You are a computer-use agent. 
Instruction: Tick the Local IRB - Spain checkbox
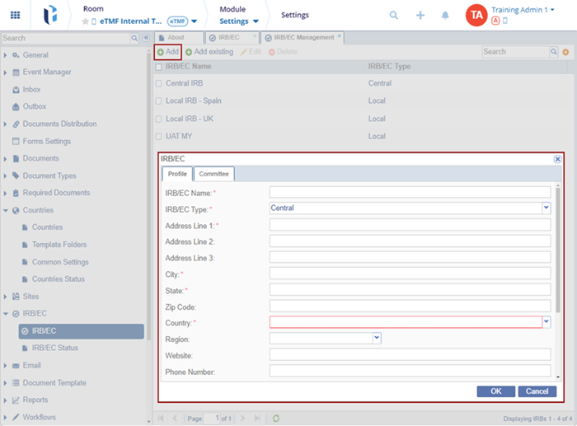(x=158, y=101)
